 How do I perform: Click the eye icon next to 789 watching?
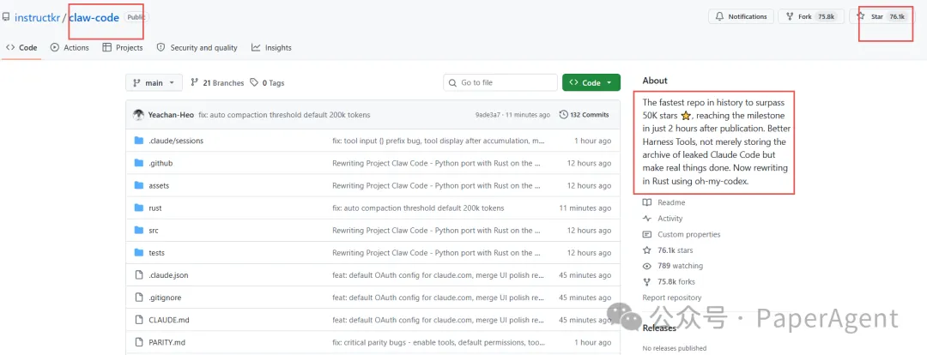point(647,267)
